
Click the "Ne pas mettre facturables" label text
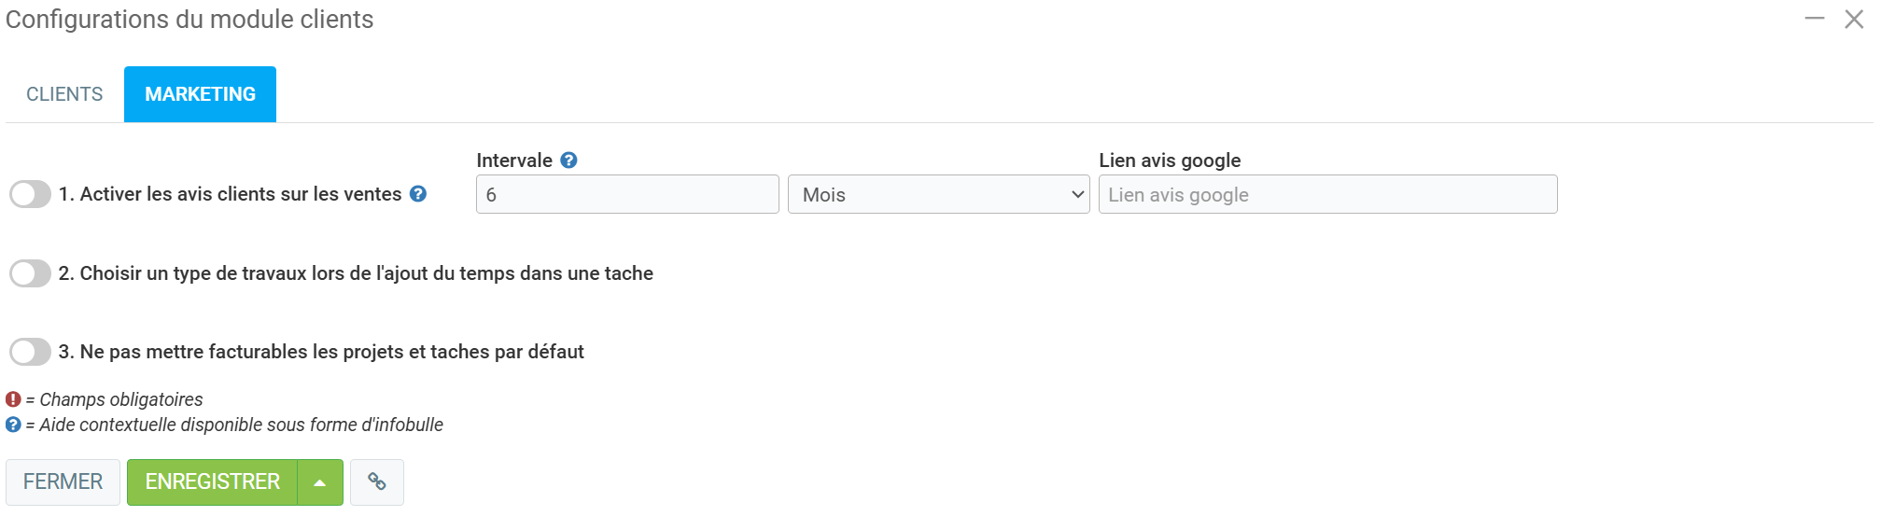click(x=321, y=352)
